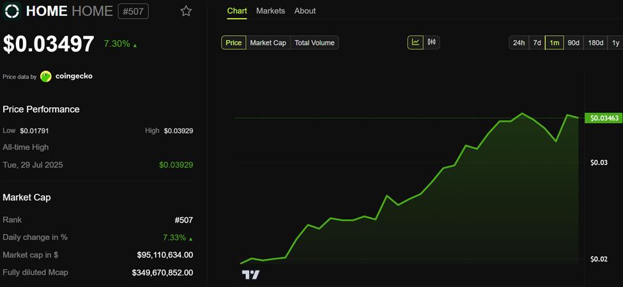Add HOME to favorites with star icon
Screen dimensions: 623x287
pyautogui.click(x=186, y=11)
